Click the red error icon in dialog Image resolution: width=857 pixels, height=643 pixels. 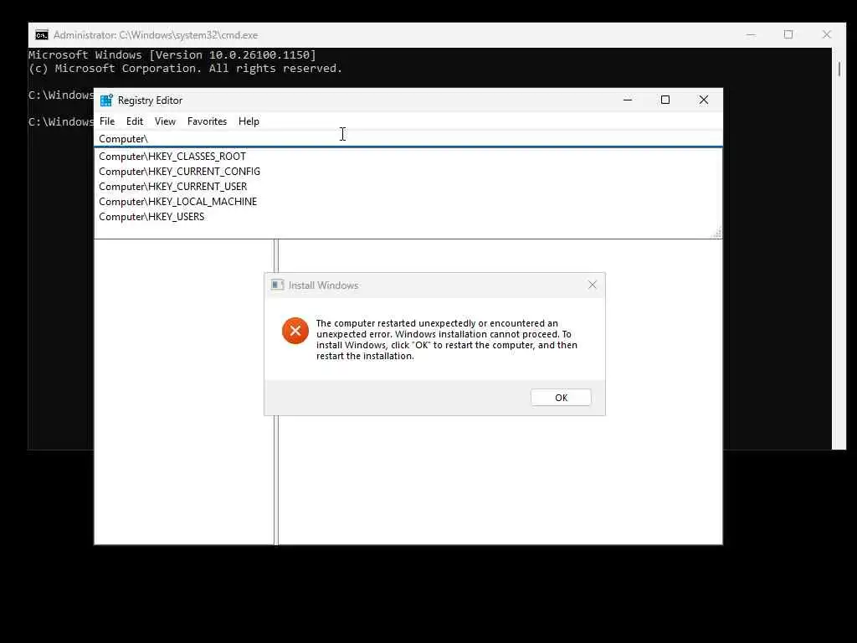295,331
